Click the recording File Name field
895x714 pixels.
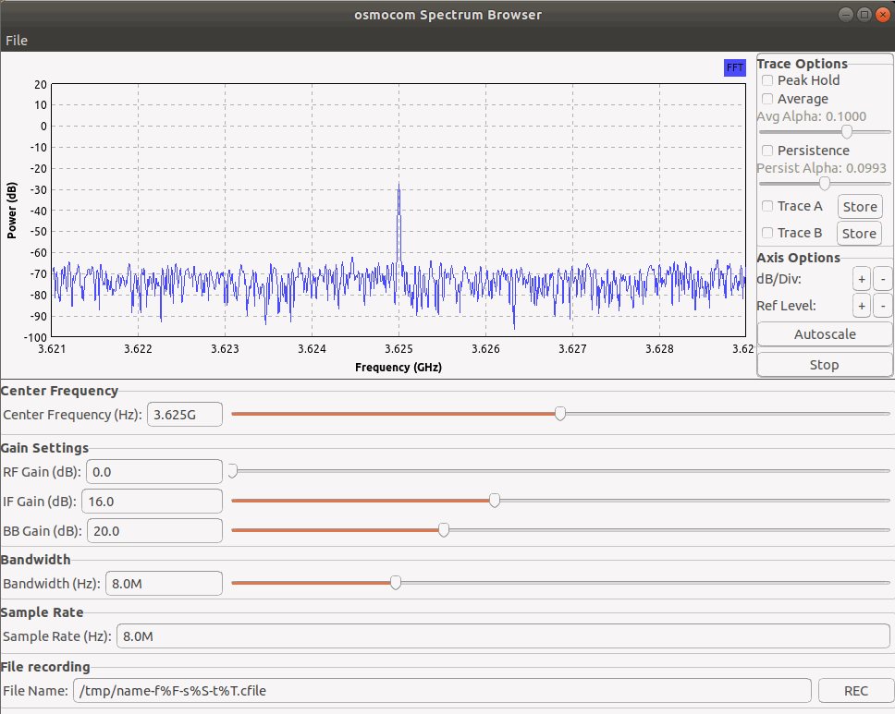click(x=444, y=690)
